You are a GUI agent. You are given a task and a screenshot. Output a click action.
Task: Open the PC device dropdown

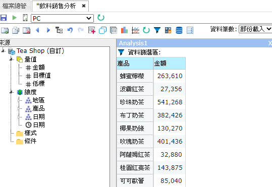click(62, 18)
